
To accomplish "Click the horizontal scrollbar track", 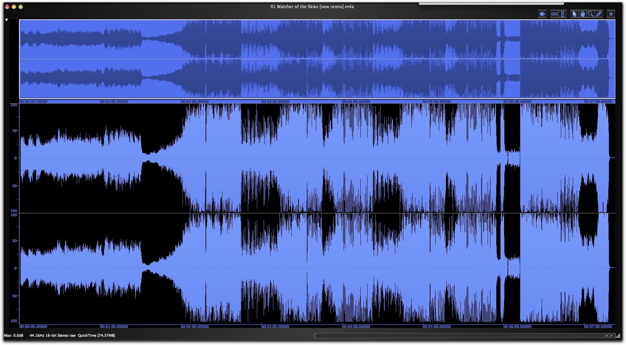I will pos(459,336).
